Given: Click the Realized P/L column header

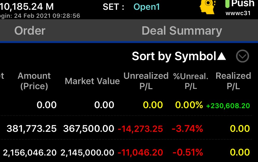Looking at the screenshot, I should pos(233,81).
